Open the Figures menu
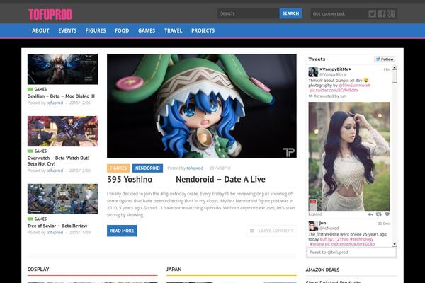425x283 pixels. (96, 30)
